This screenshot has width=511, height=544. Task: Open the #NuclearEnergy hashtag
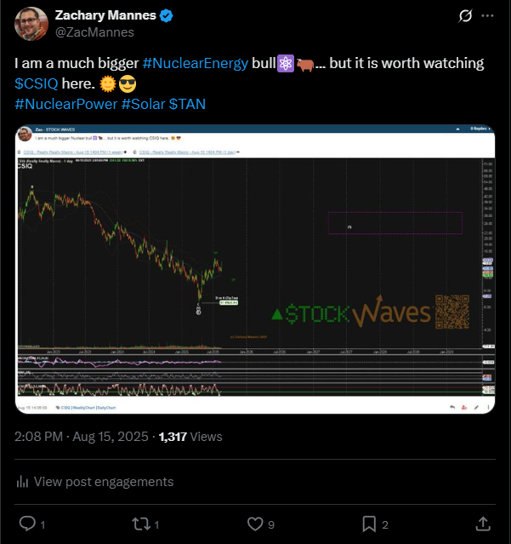click(196, 64)
